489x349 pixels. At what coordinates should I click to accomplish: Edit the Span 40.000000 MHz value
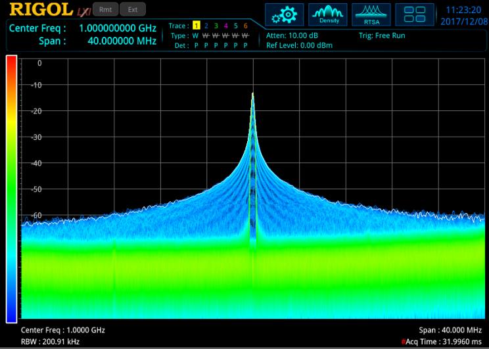[122, 41]
